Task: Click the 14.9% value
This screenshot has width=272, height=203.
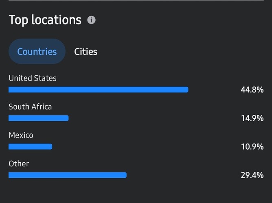Action: click(252, 118)
